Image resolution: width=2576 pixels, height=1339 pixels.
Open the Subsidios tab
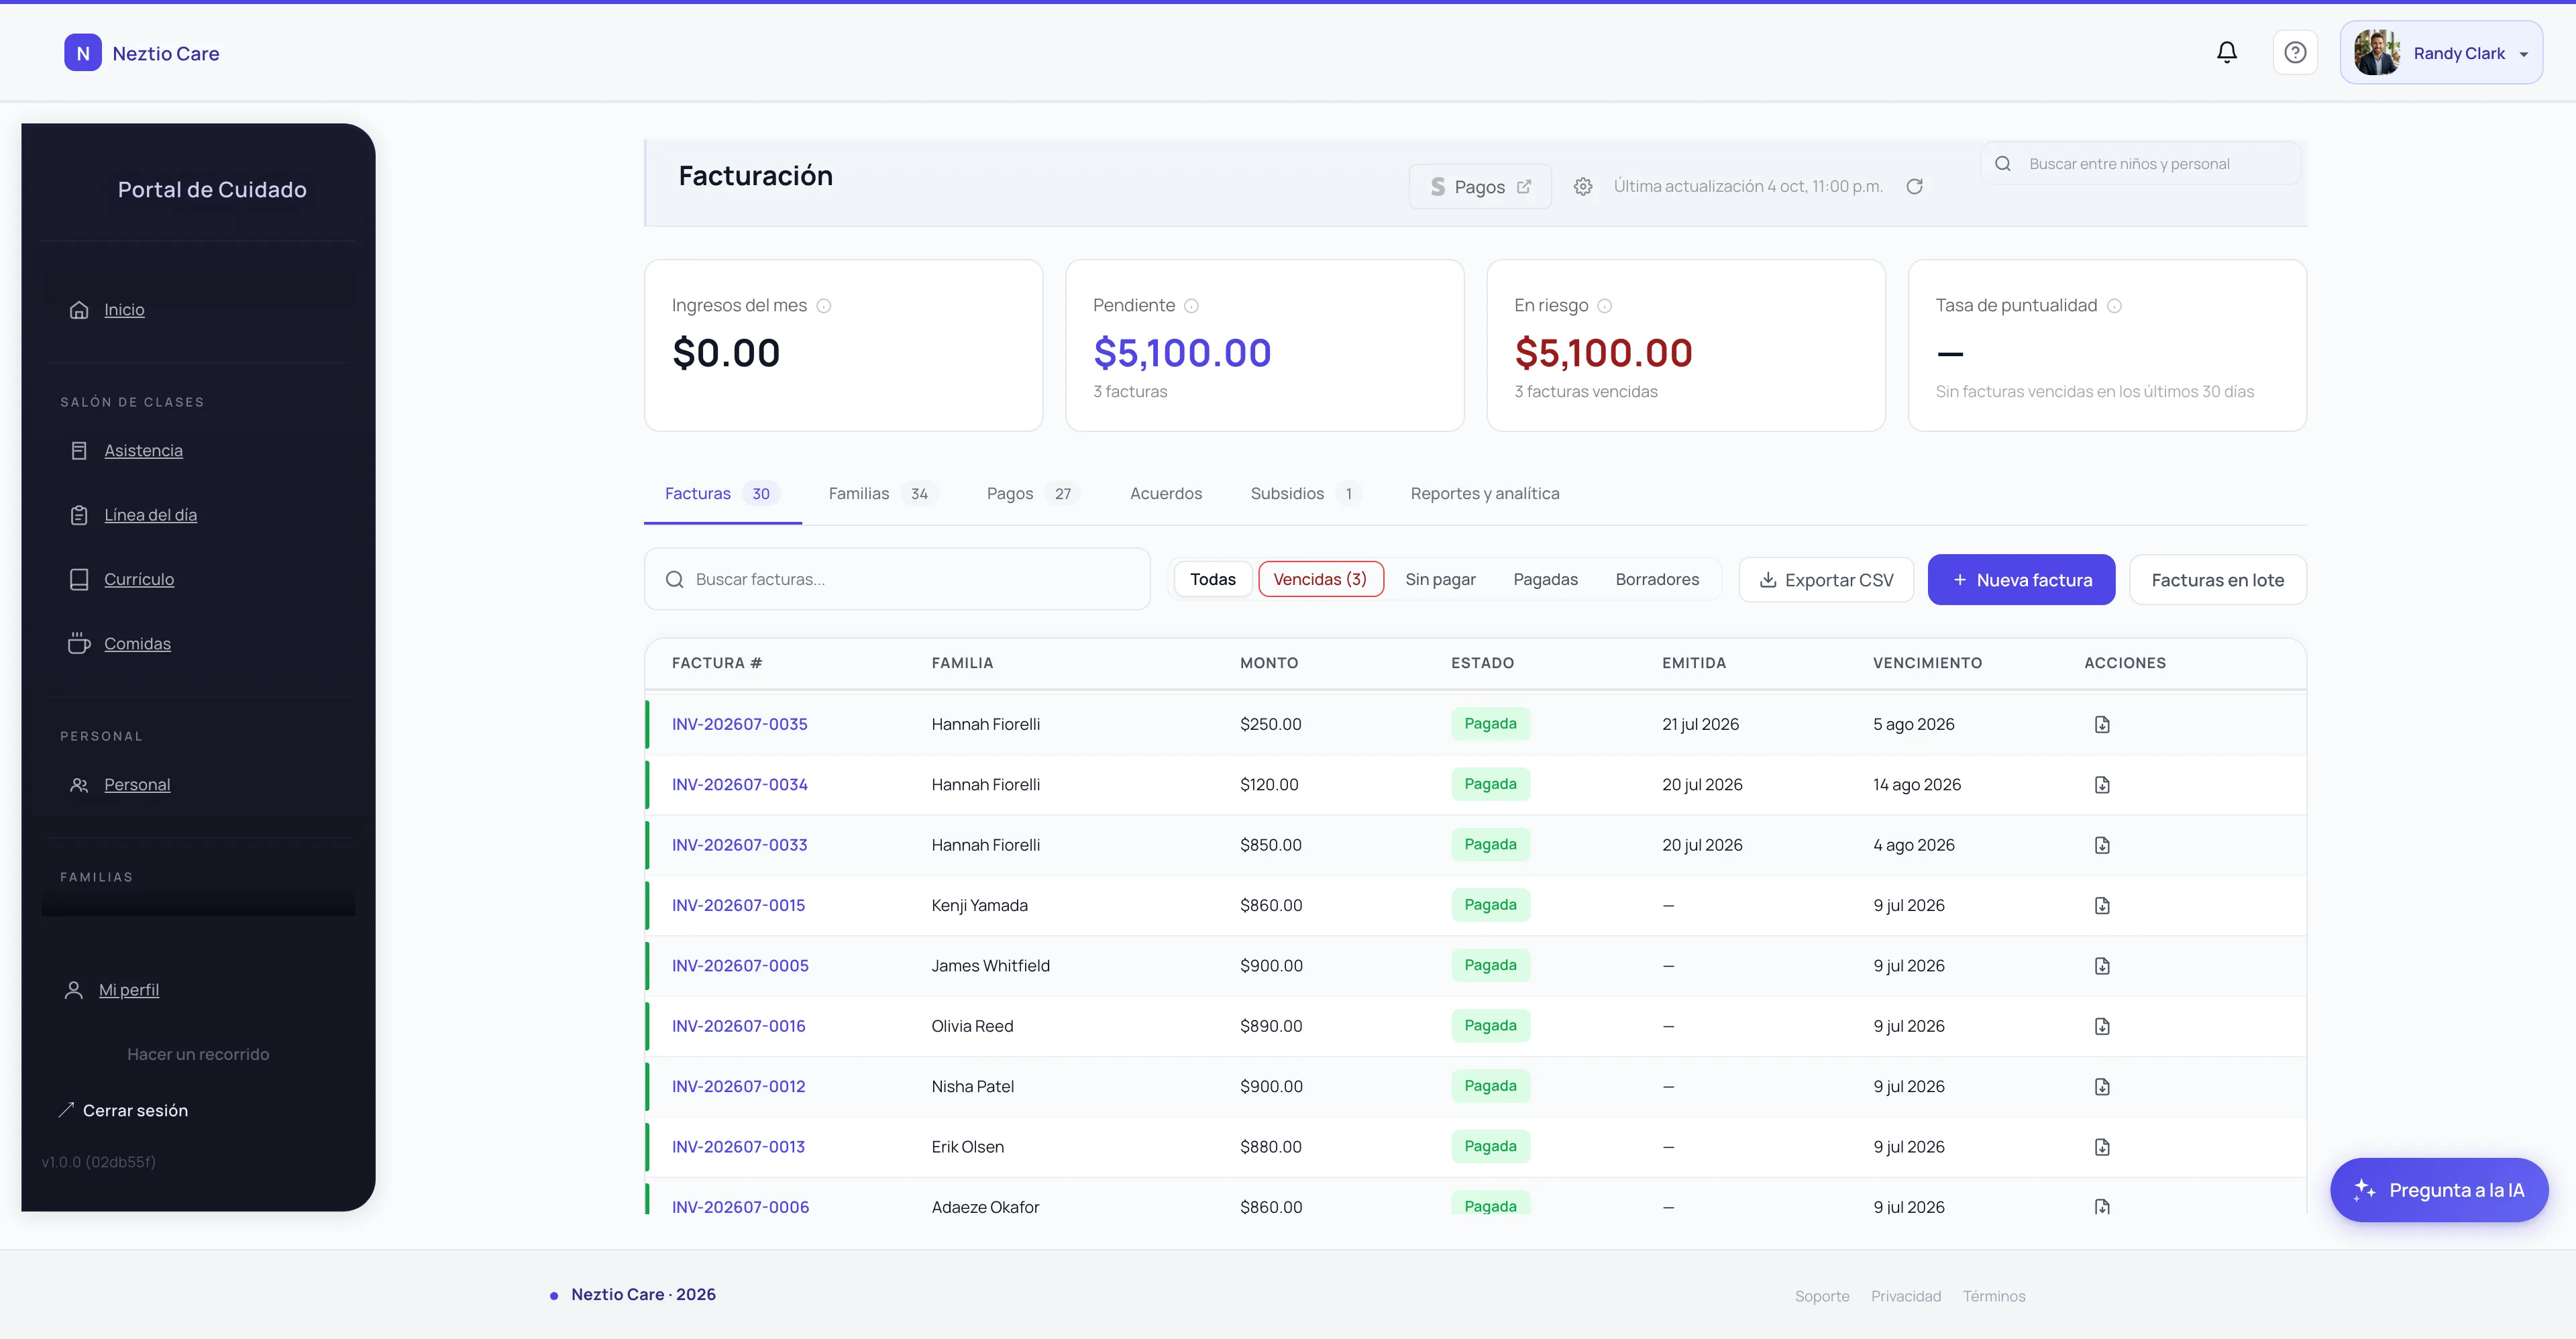pos(1305,494)
